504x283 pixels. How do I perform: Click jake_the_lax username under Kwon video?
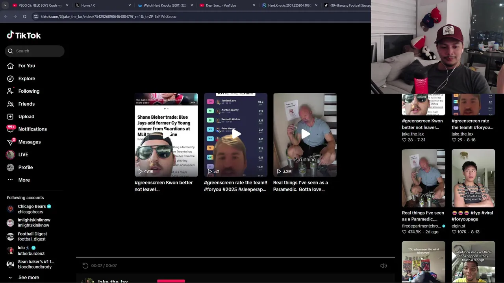coord(413,134)
